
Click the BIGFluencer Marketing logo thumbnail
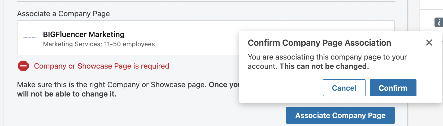coord(30,38)
